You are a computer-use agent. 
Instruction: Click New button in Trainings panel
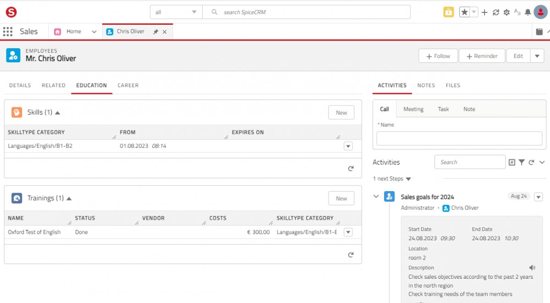coord(341,198)
